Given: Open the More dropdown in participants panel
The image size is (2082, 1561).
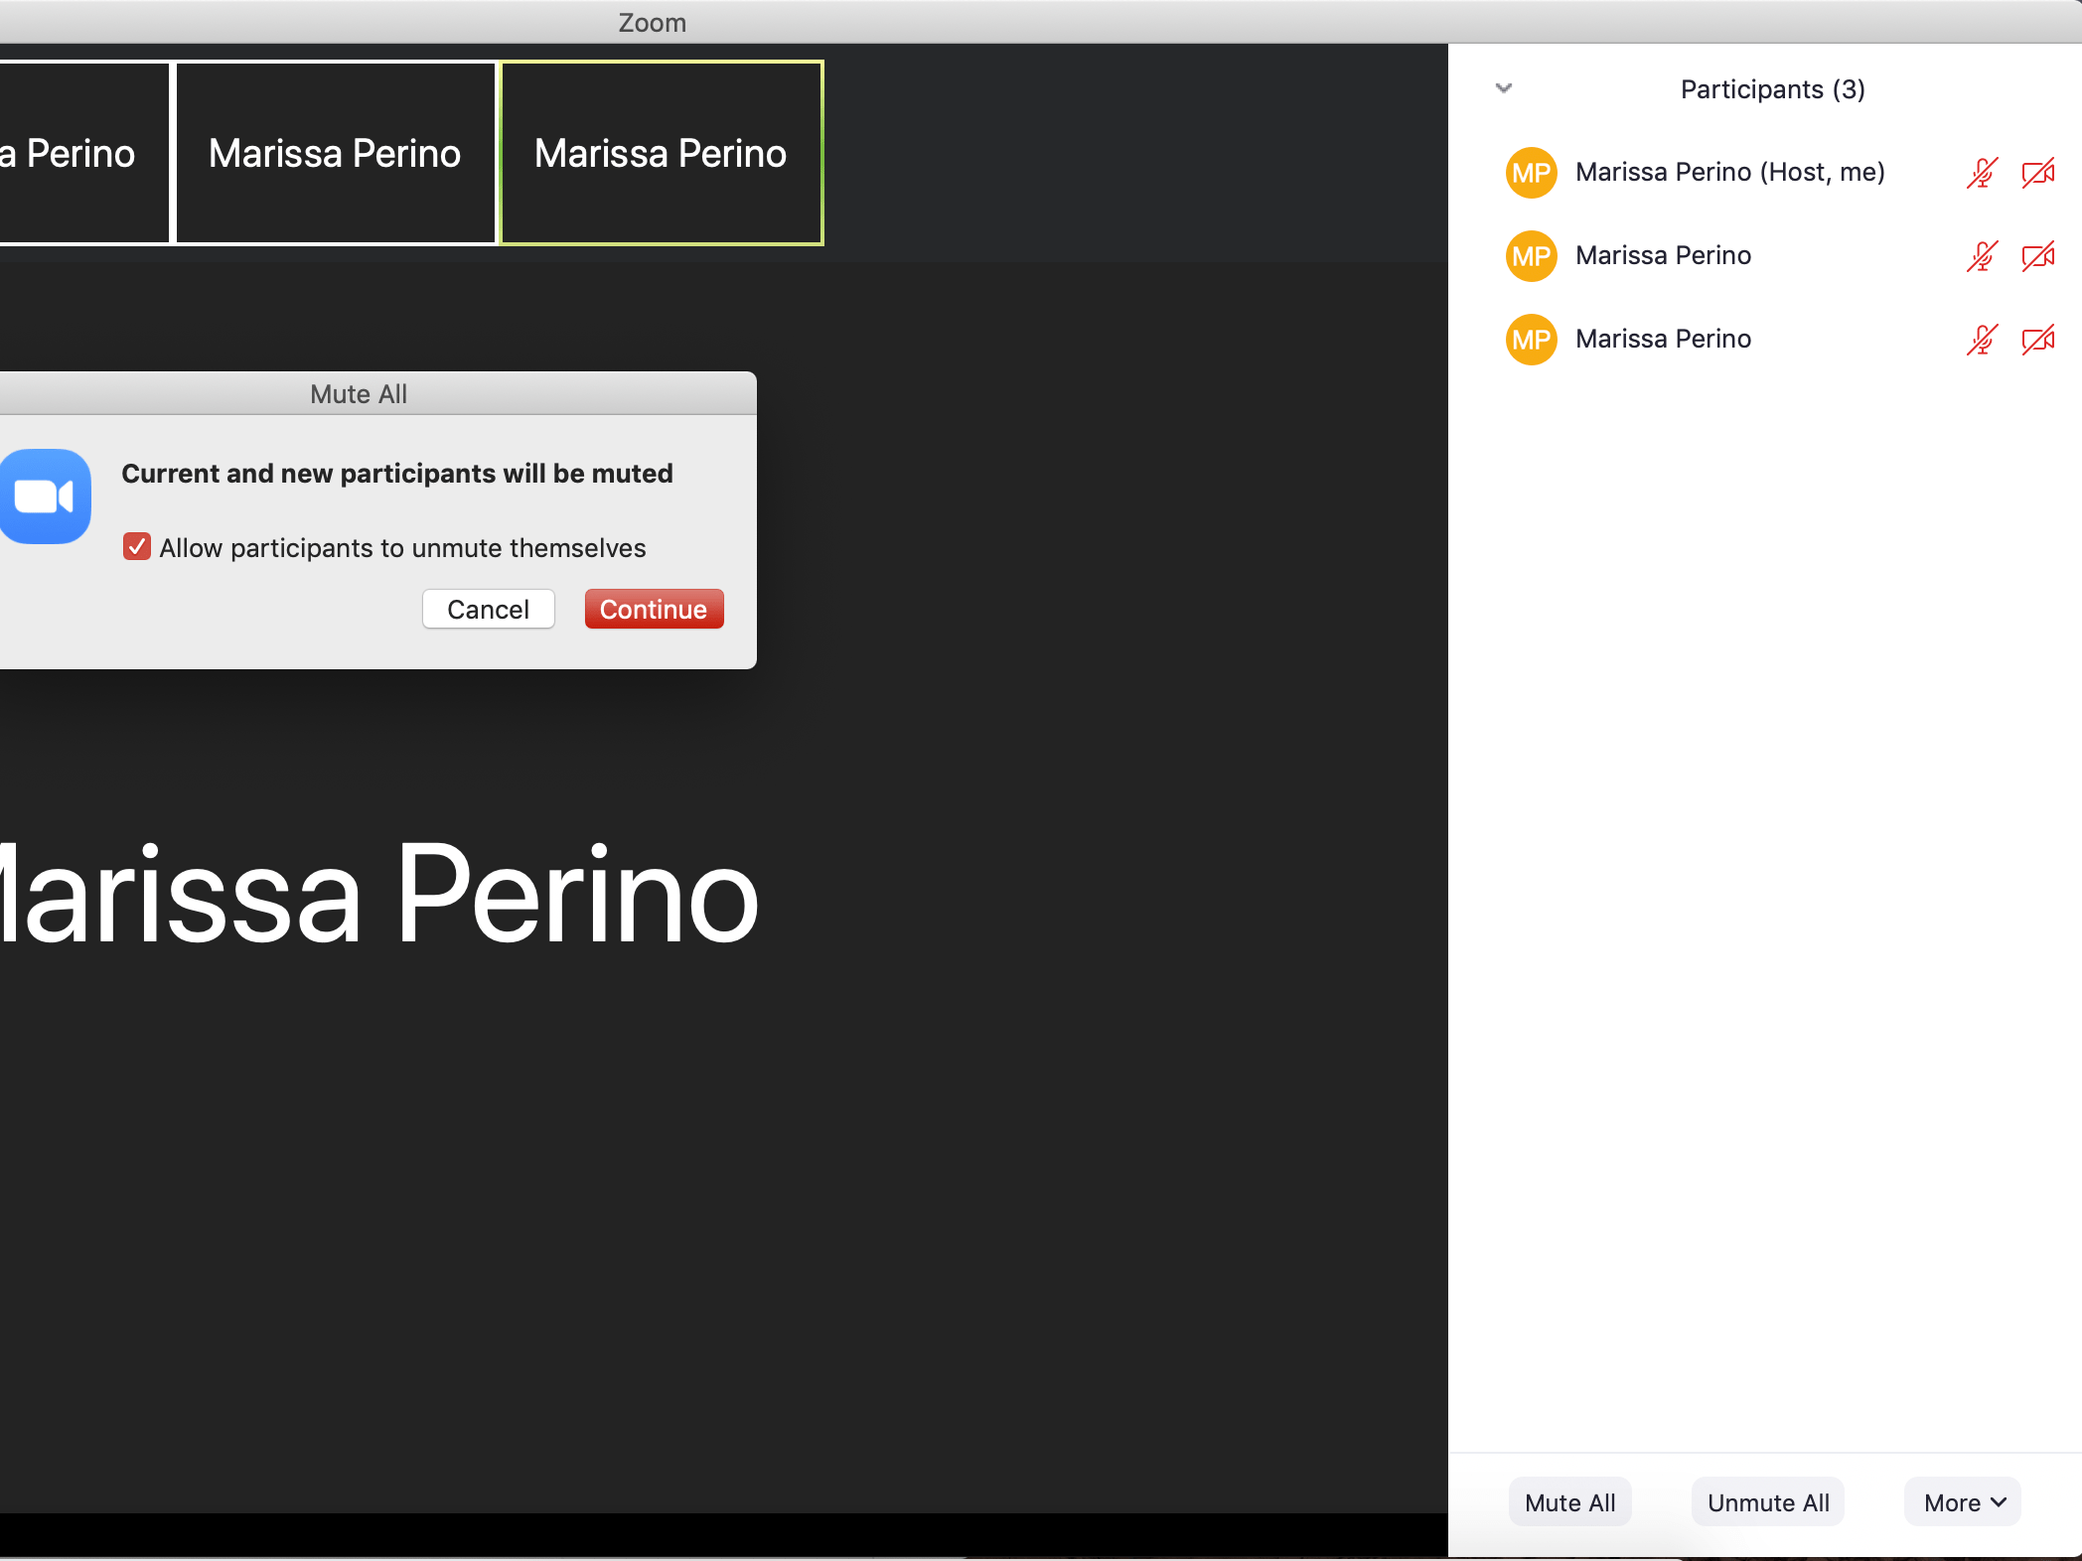Looking at the screenshot, I should click(x=1963, y=1502).
